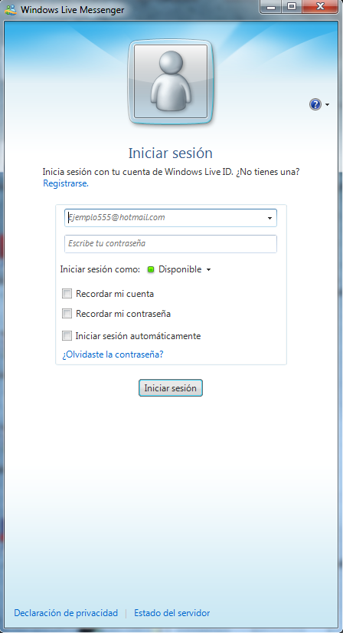Expand the Disponible status dropdown
Viewport: 343px width, 633px height.
click(208, 269)
